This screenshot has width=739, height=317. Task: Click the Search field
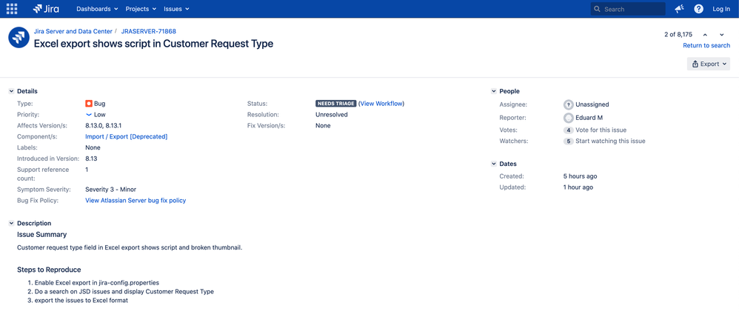tap(628, 9)
